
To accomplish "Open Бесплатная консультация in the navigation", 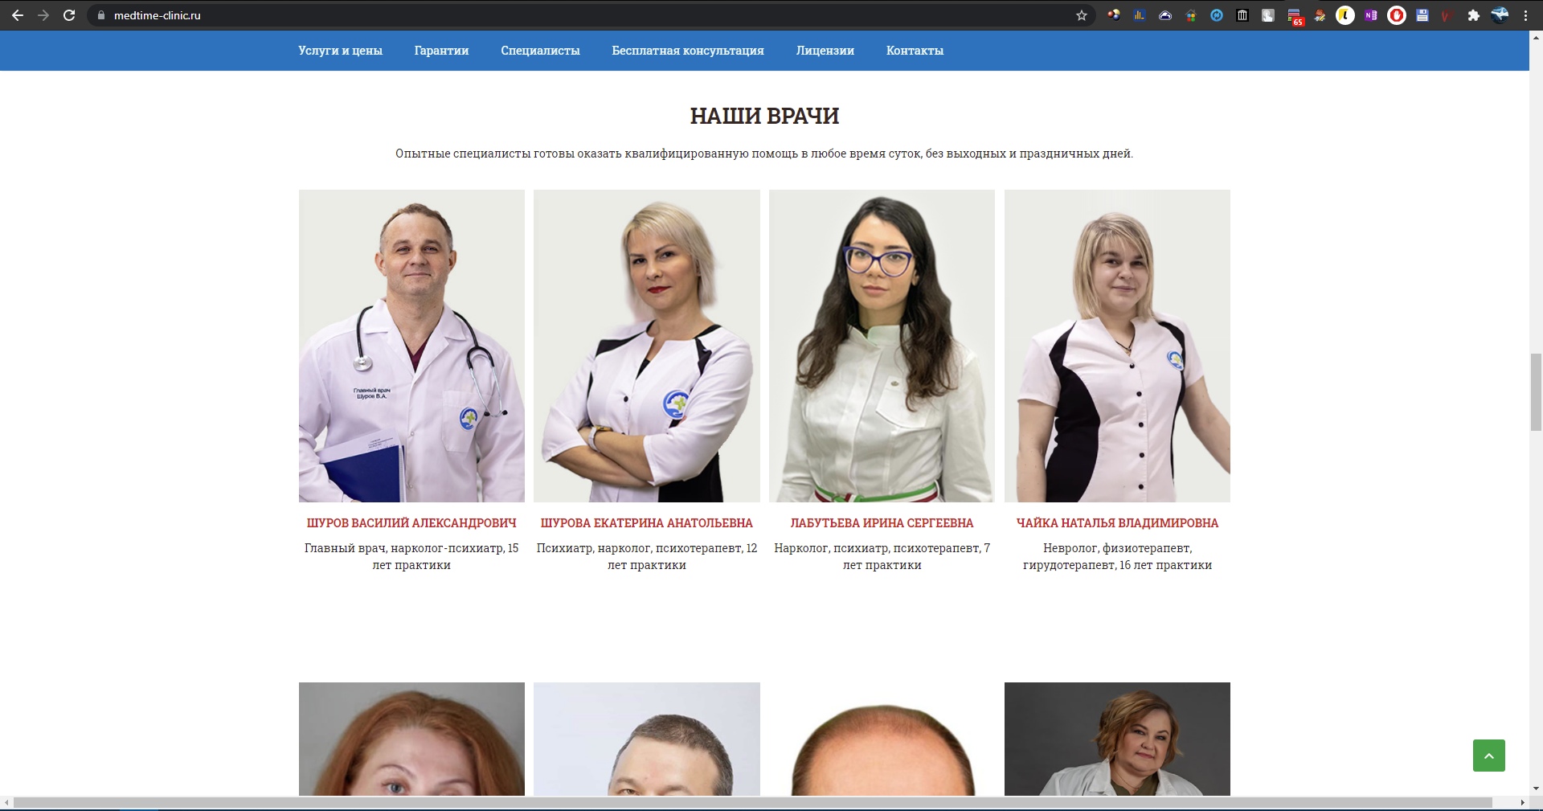I will 688,51.
